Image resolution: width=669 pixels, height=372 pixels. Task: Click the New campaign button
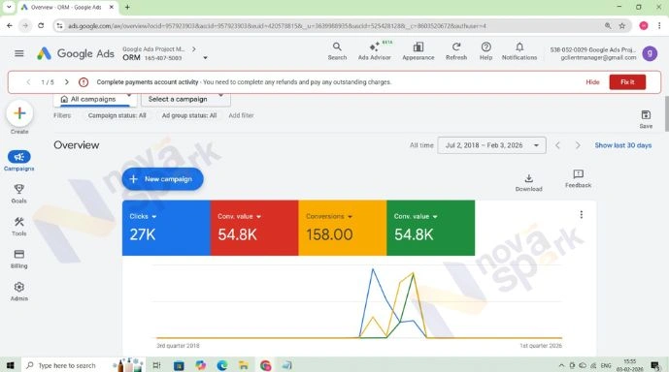tap(162, 179)
